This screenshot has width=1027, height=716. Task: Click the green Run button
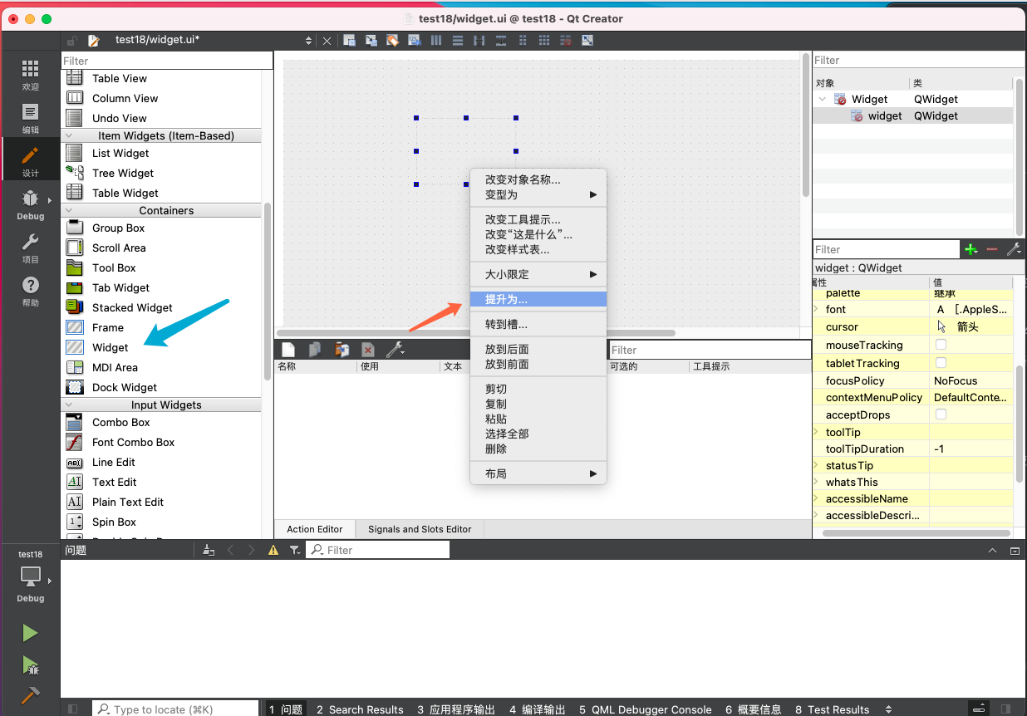click(30, 633)
